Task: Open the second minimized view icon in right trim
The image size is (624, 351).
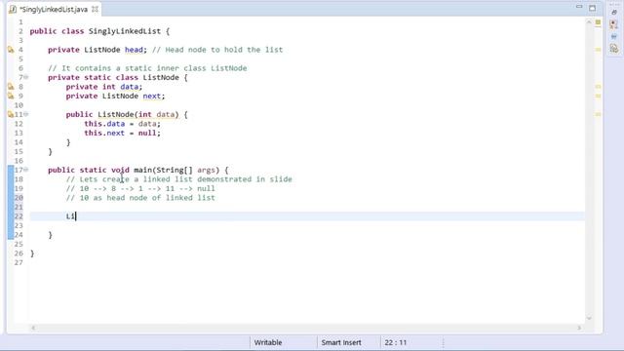Action: tap(613, 24)
